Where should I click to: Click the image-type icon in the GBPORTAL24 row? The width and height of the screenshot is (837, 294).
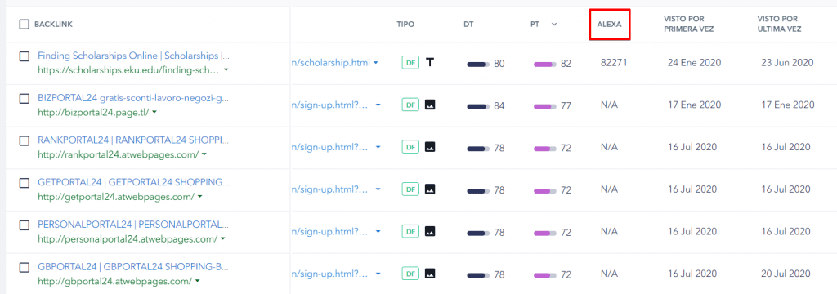click(x=430, y=274)
